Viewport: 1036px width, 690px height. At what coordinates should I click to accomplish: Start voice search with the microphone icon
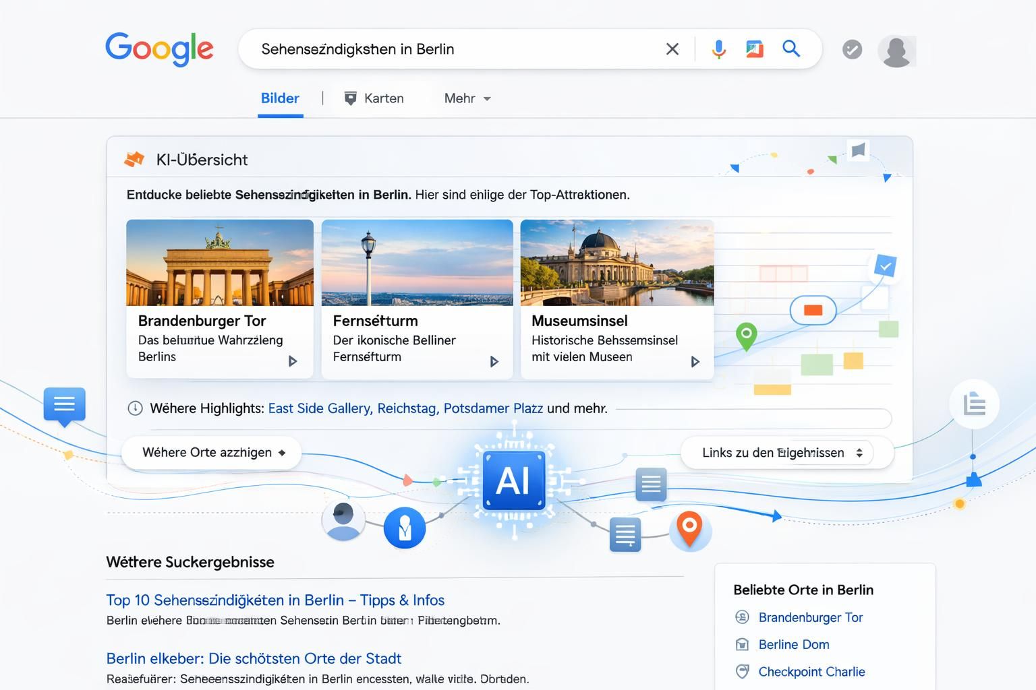[719, 49]
